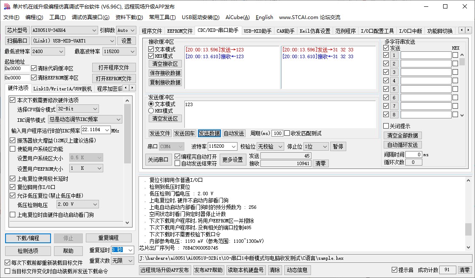Open the 校验位 parity dropdown
Image resolution: width=475 pixels, height=278 pixels.
[271, 146]
